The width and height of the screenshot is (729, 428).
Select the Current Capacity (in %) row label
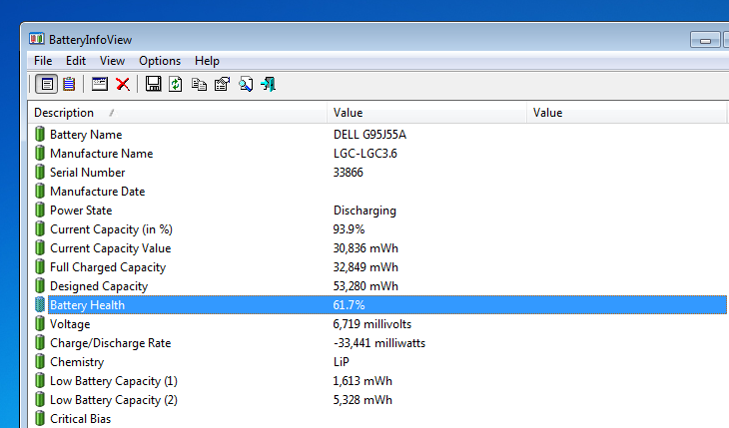[x=111, y=229]
